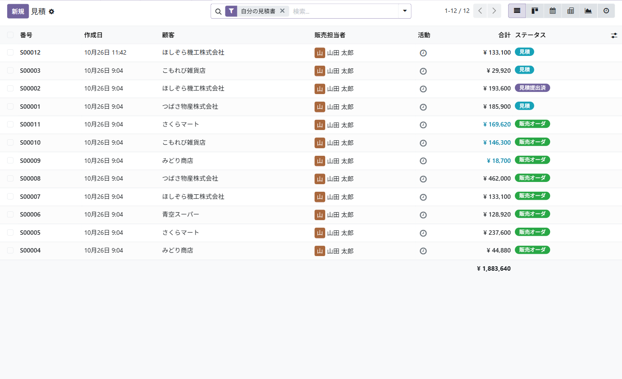Sort by ステータス column header
The width and height of the screenshot is (622, 379).
530,35
